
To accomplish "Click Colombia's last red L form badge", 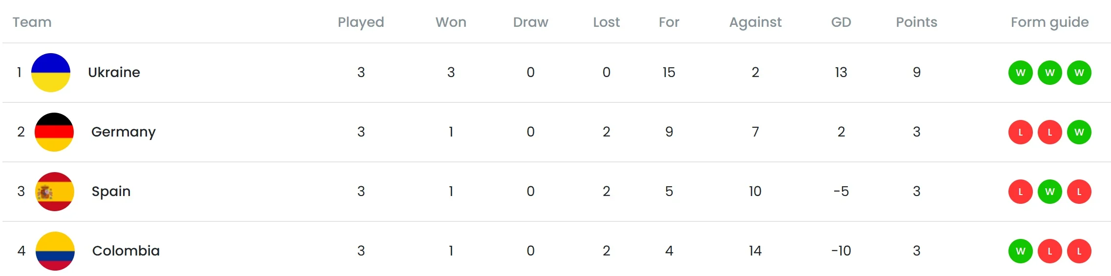I will click(x=1079, y=251).
